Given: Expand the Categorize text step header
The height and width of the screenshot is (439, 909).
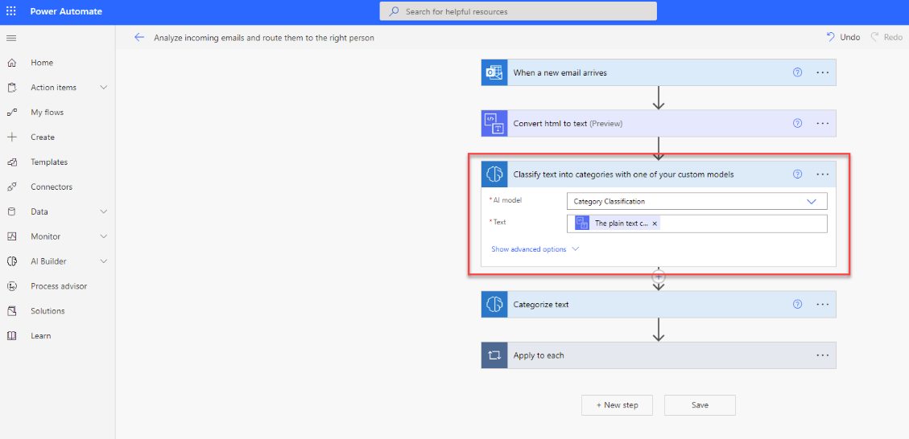Looking at the screenshot, I should [659, 304].
